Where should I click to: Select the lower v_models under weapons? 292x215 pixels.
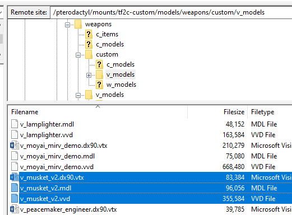click(x=110, y=95)
